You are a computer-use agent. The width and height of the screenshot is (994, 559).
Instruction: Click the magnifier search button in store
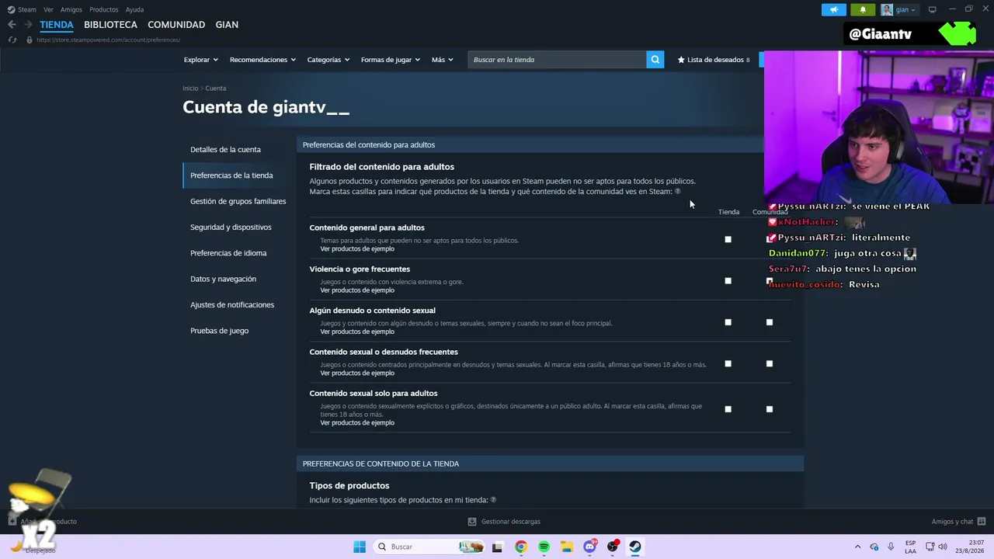pyautogui.click(x=655, y=60)
